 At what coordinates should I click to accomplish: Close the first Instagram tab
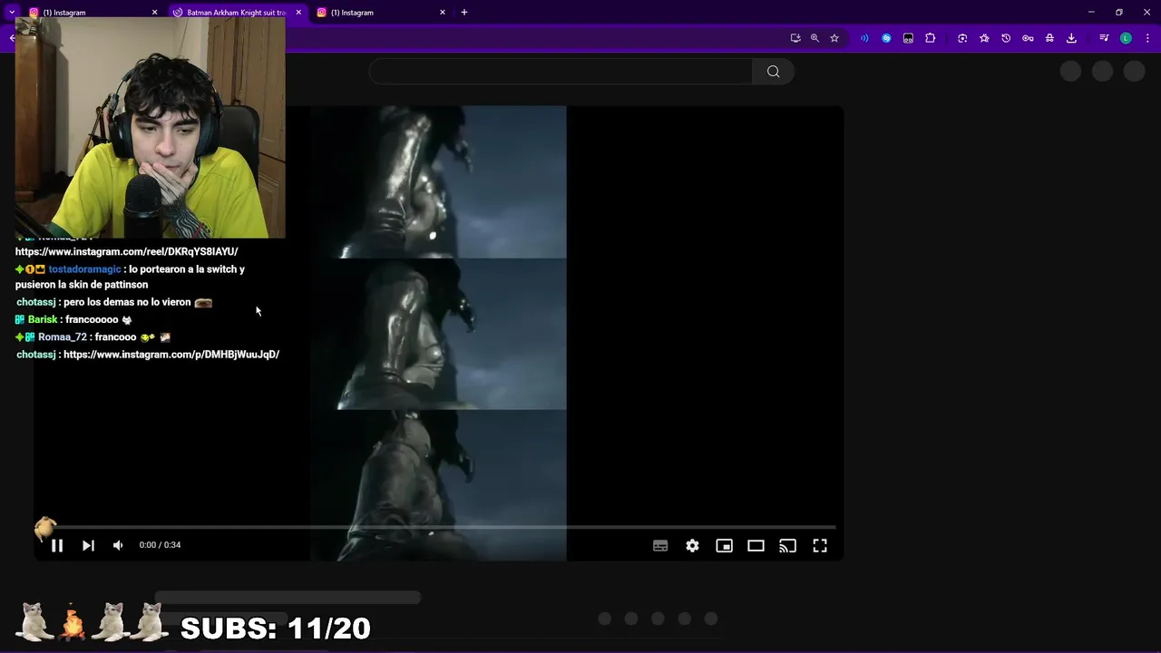(154, 13)
